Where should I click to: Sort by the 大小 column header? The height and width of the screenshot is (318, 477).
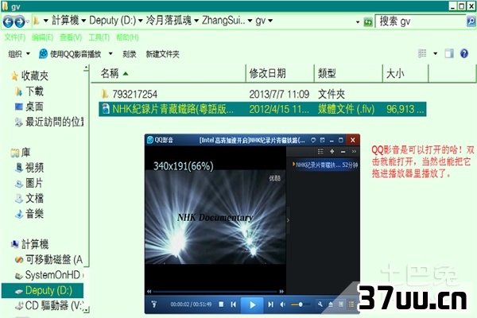coord(405,73)
